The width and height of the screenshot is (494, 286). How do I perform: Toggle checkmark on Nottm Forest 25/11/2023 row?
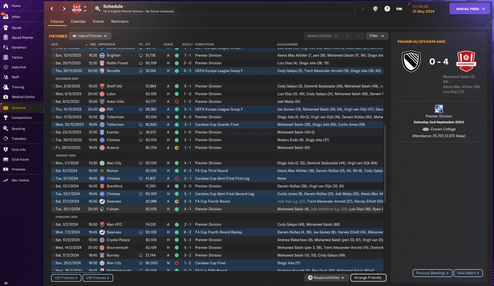53,63
